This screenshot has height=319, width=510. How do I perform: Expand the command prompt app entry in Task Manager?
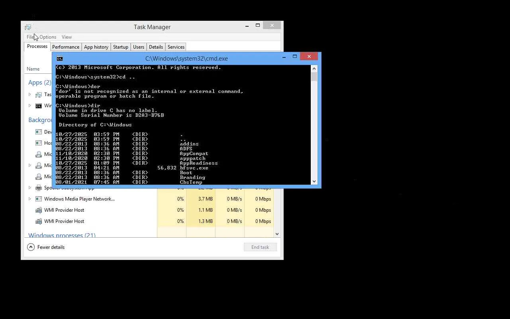coord(29,106)
